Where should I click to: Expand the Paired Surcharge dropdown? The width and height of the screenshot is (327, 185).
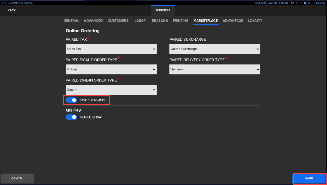coord(215,49)
